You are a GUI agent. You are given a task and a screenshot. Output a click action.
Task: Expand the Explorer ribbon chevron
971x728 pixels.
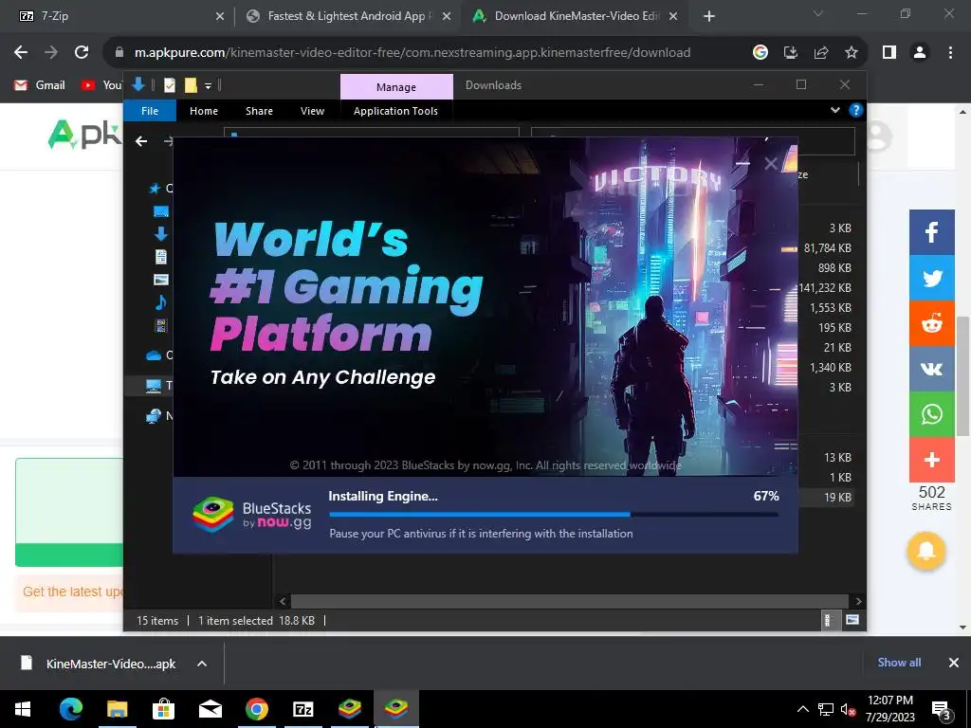(x=835, y=110)
